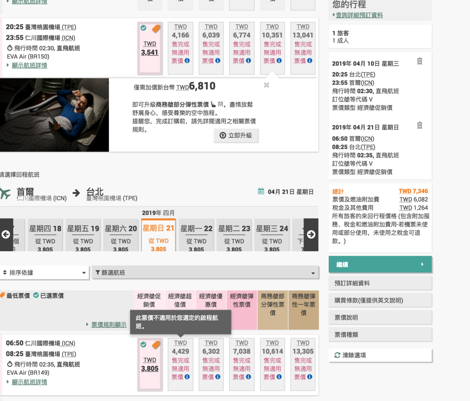Viewport: 470px width, 401px height.
Task: Show later dates with the right arrow
Action: [x=311, y=234]
